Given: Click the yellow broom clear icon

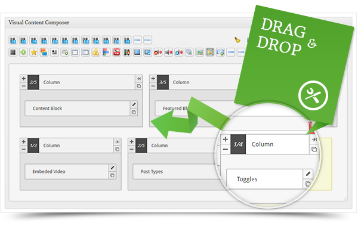Looking at the screenshot, I should [237, 40].
